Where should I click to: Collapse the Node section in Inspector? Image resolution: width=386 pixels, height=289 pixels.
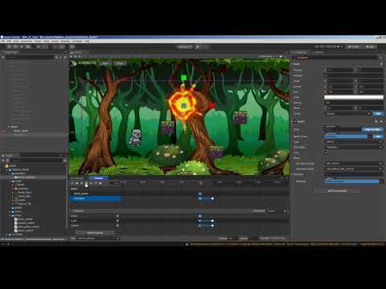(292, 64)
